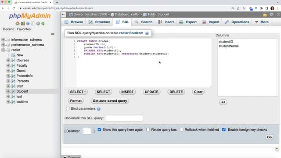Open the Insert tab
Image resolution: width=281 pixels, height=158 pixels.
coord(166,22)
